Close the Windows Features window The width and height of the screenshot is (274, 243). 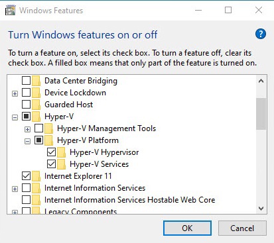click(x=259, y=10)
